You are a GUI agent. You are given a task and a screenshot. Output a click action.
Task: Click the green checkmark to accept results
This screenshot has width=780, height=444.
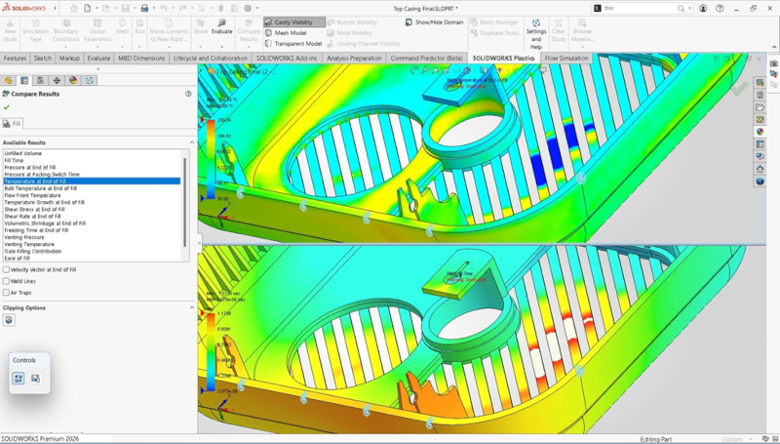pos(7,107)
